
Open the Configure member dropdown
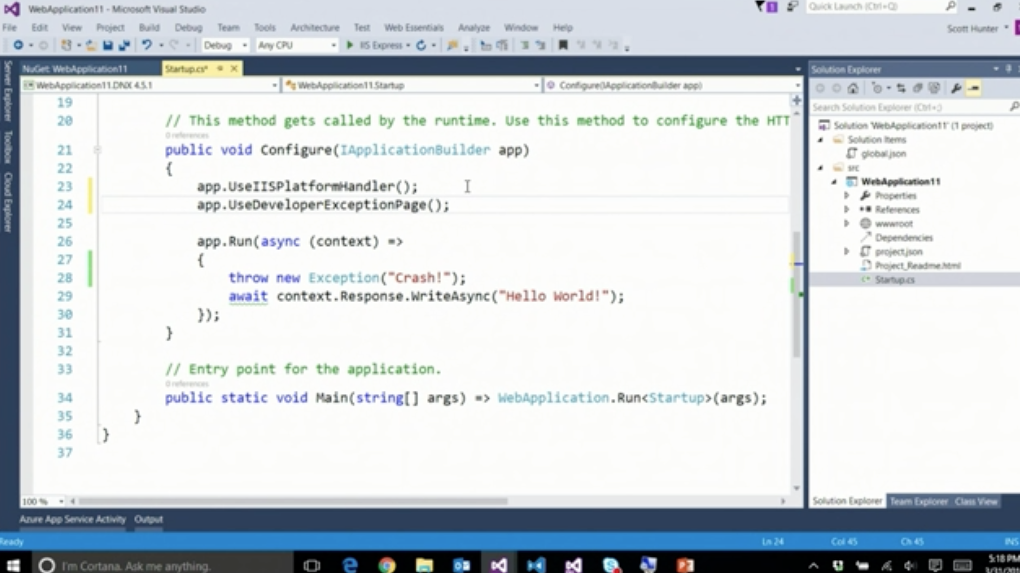[x=673, y=85]
